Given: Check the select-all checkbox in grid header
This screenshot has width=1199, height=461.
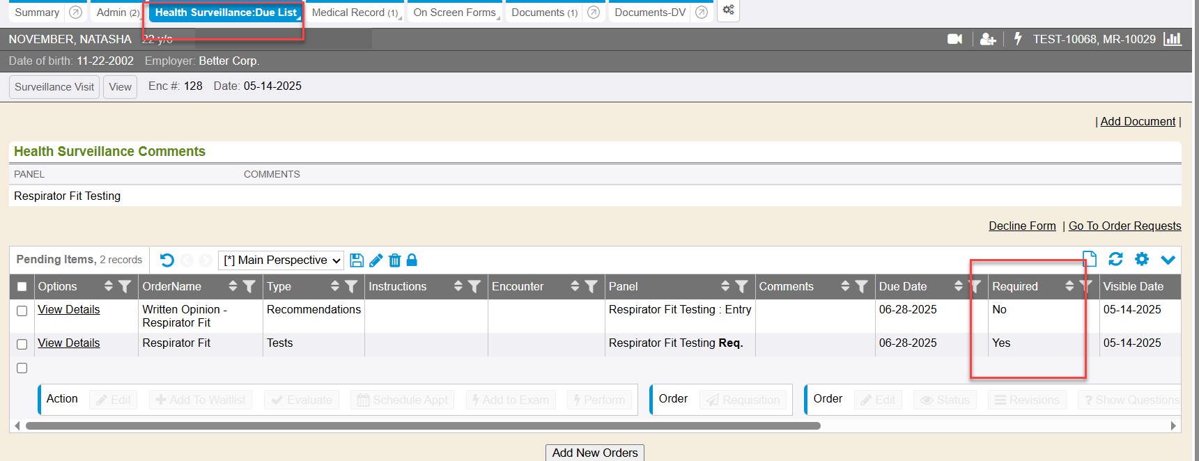Looking at the screenshot, I should point(22,286).
